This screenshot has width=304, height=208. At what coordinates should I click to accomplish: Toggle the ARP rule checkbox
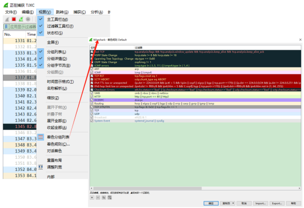[92, 69]
